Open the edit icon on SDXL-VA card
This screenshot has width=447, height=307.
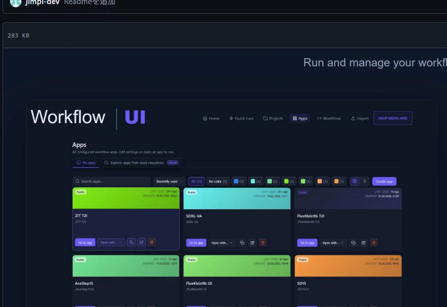coord(252,243)
